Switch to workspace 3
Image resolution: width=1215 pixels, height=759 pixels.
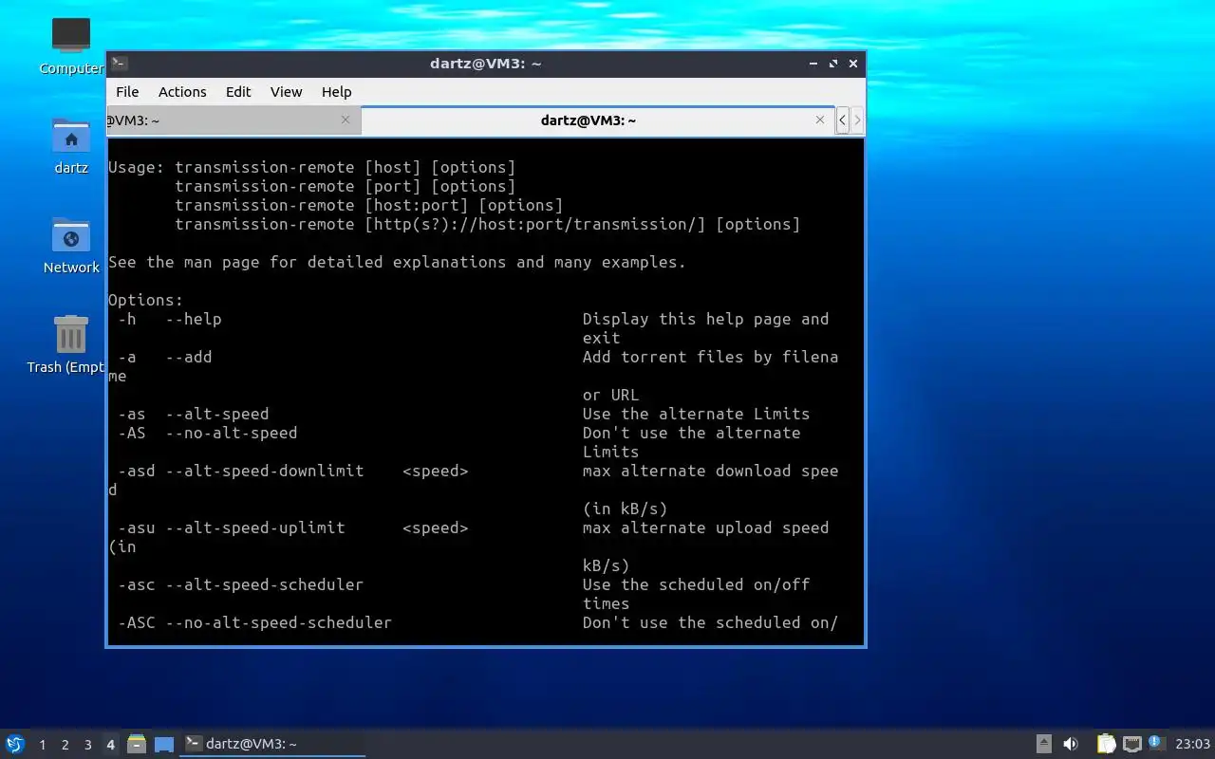pos(88,745)
